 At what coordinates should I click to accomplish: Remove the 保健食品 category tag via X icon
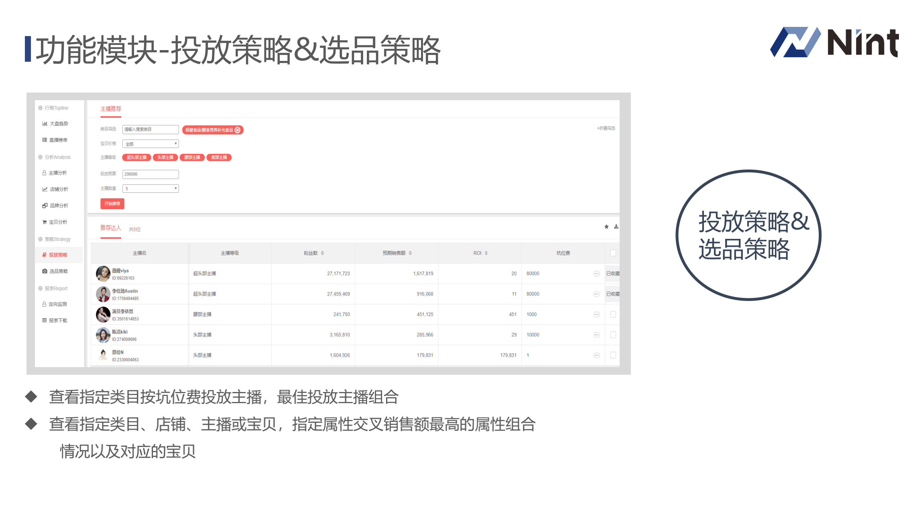point(238,130)
